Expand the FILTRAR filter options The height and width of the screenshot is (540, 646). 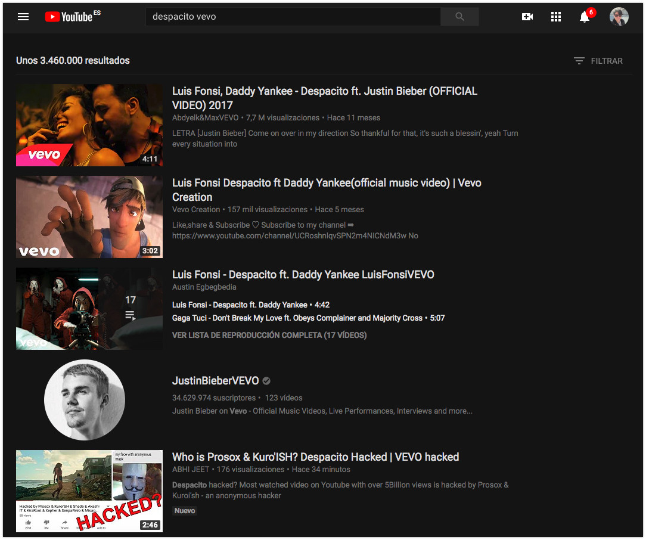pos(598,61)
